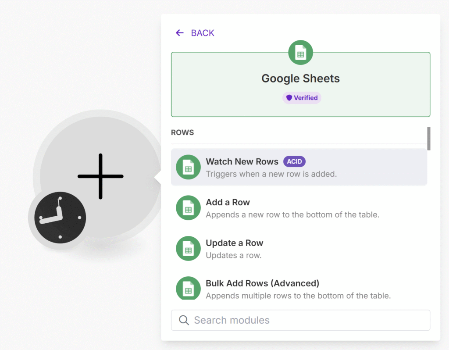Click the module list scrollbar handle

(428, 139)
